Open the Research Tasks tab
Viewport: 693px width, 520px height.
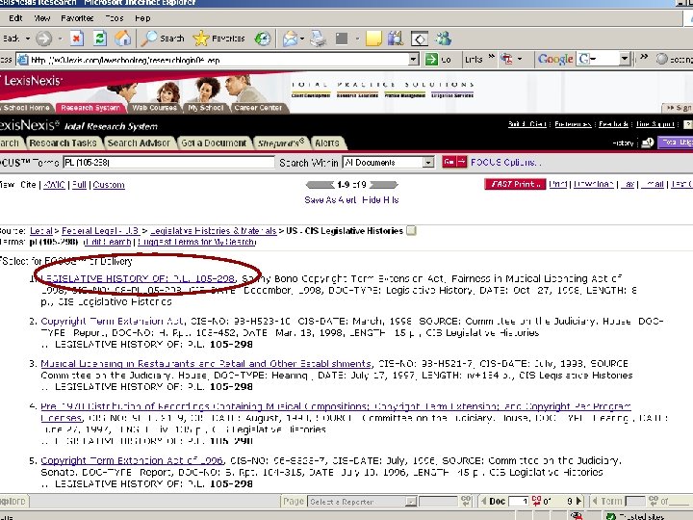pos(63,143)
